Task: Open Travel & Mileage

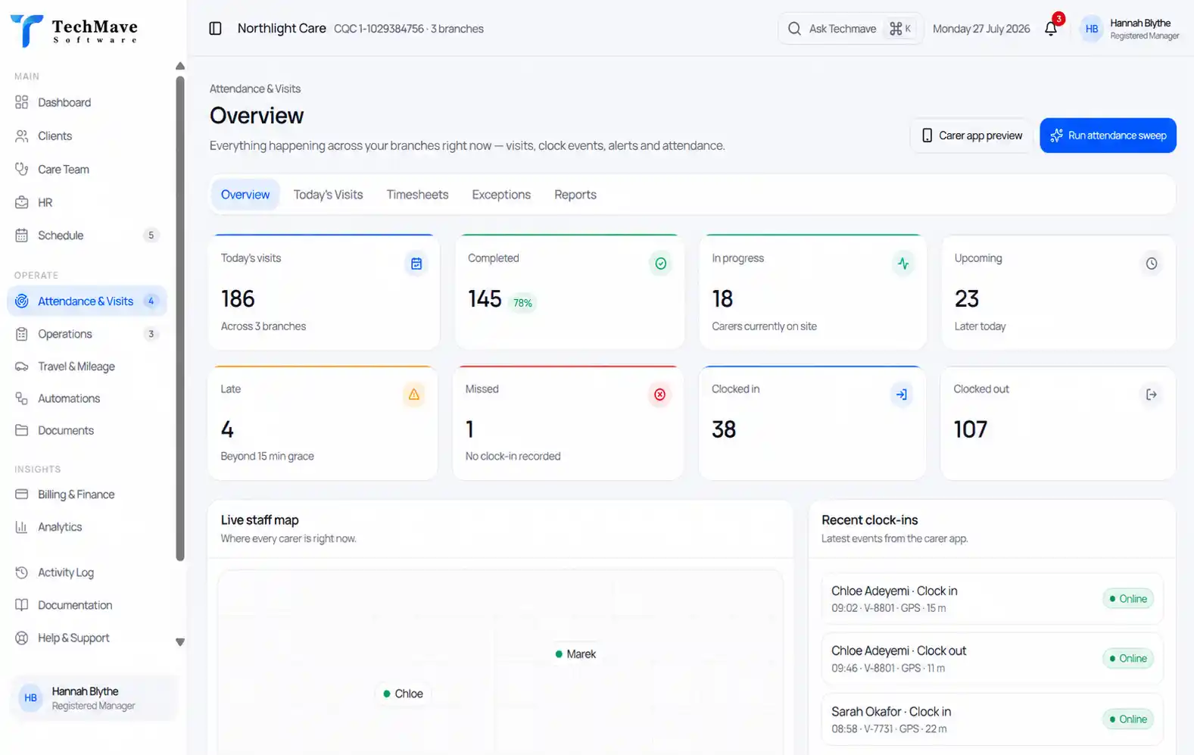Action: click(87, 367)
